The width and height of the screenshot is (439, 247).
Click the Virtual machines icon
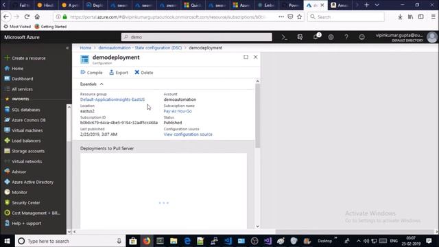click(x=8, y=130)
